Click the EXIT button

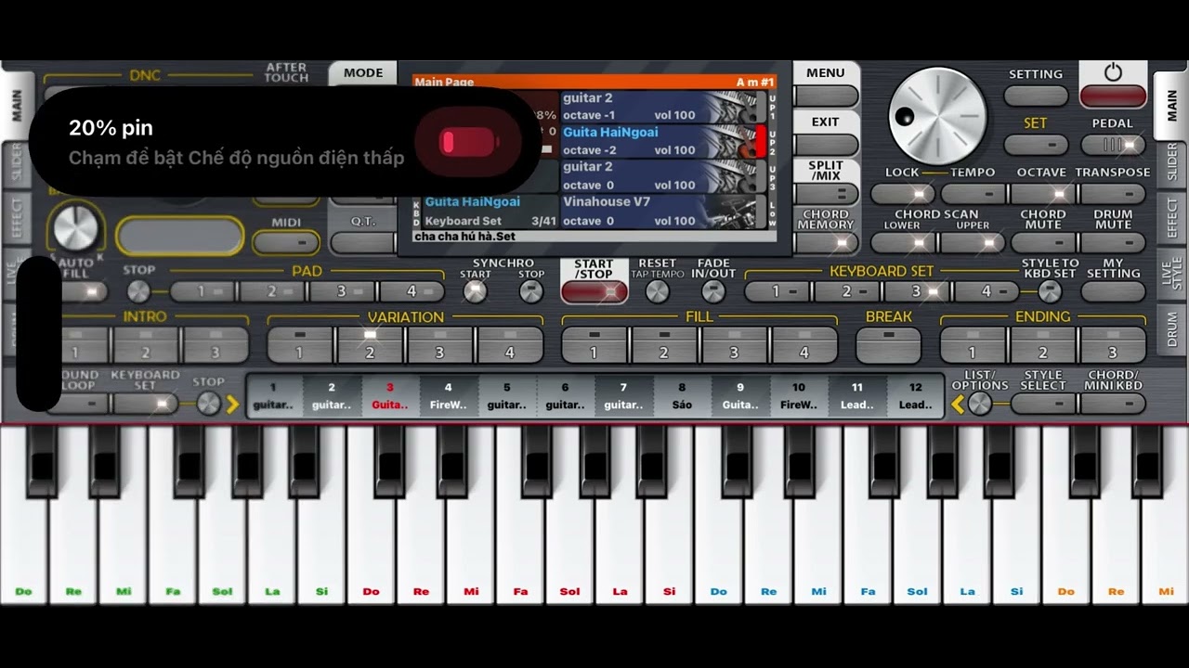(x=827, y=145)
